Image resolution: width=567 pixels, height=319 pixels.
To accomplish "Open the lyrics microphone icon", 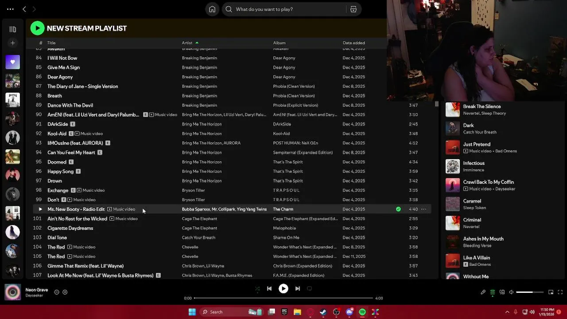I will point(483,292).
